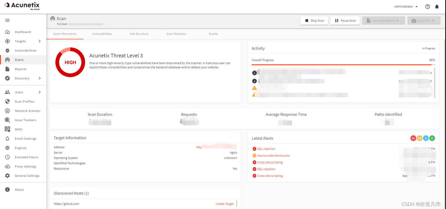Open the Events tab
Image resolution: width=446 pixels, height=209 pixels.
coord(213,34)
